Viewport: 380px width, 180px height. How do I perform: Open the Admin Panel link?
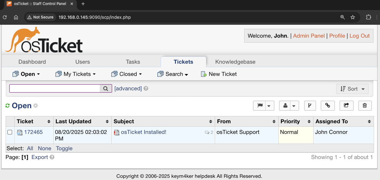pos(309,36)
